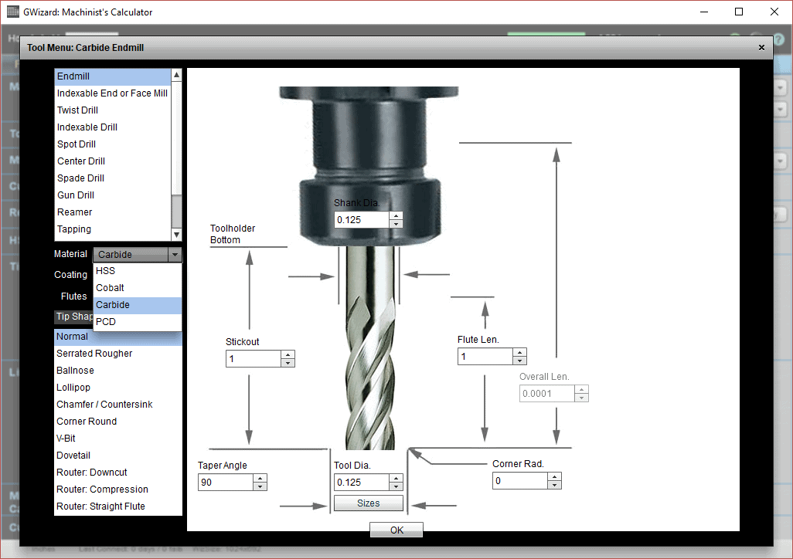This screenshot has width=793, height=559.
Task: Increment Flute Len. with its up arrow
Action: (519, 352)
